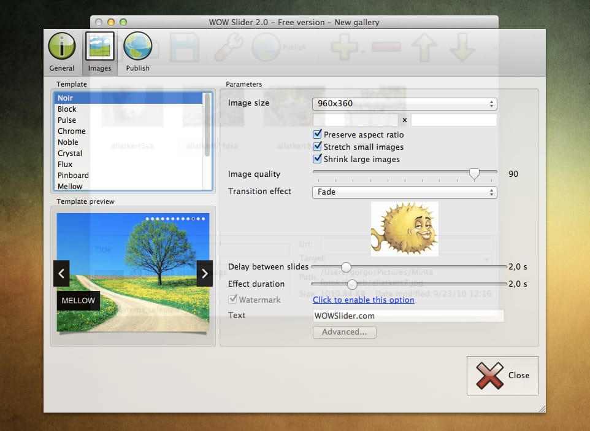Click the MELLOW caption in preview
Image resolution: width=590 pixels, height=431 pixels.
point(79,301)
